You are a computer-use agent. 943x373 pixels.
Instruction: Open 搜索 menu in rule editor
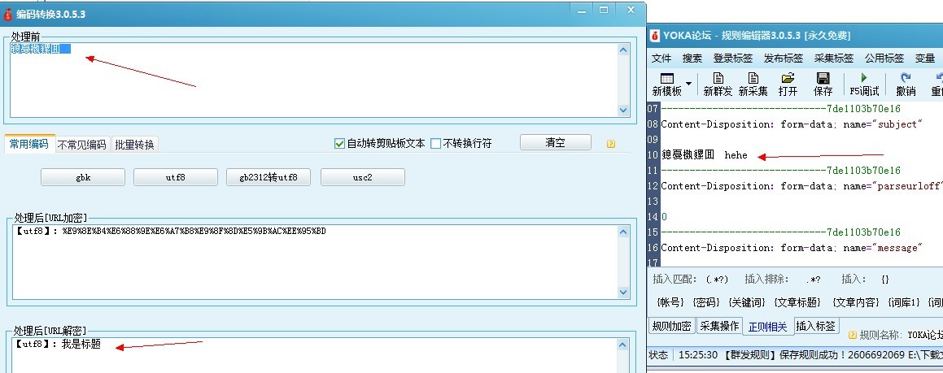pyautogui.click(x=692, y=59)
